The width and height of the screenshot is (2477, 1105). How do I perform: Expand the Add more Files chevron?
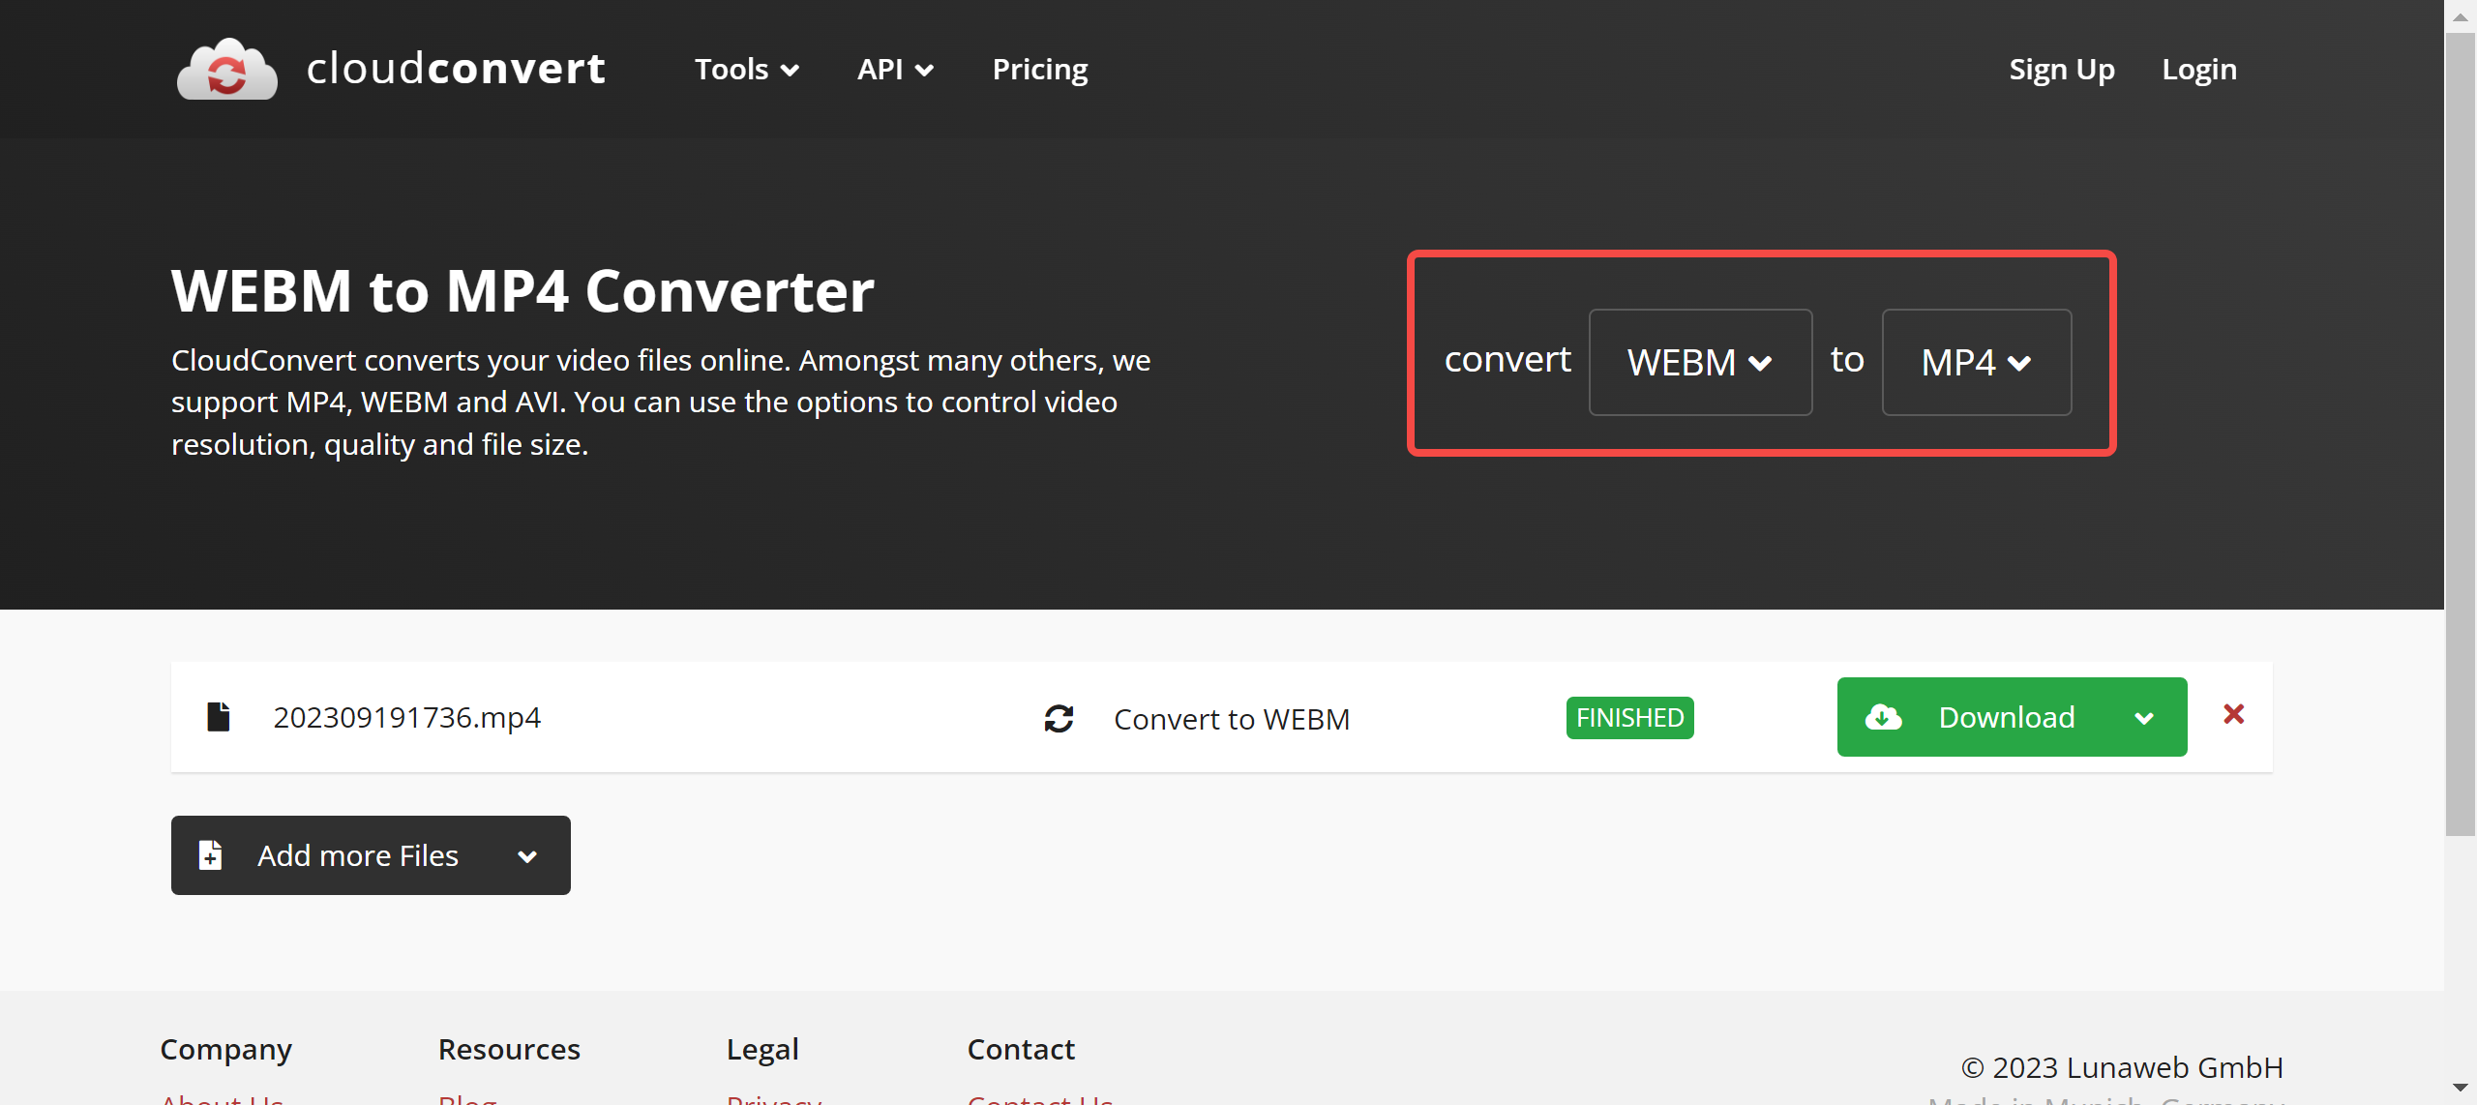tap(527, 856)
